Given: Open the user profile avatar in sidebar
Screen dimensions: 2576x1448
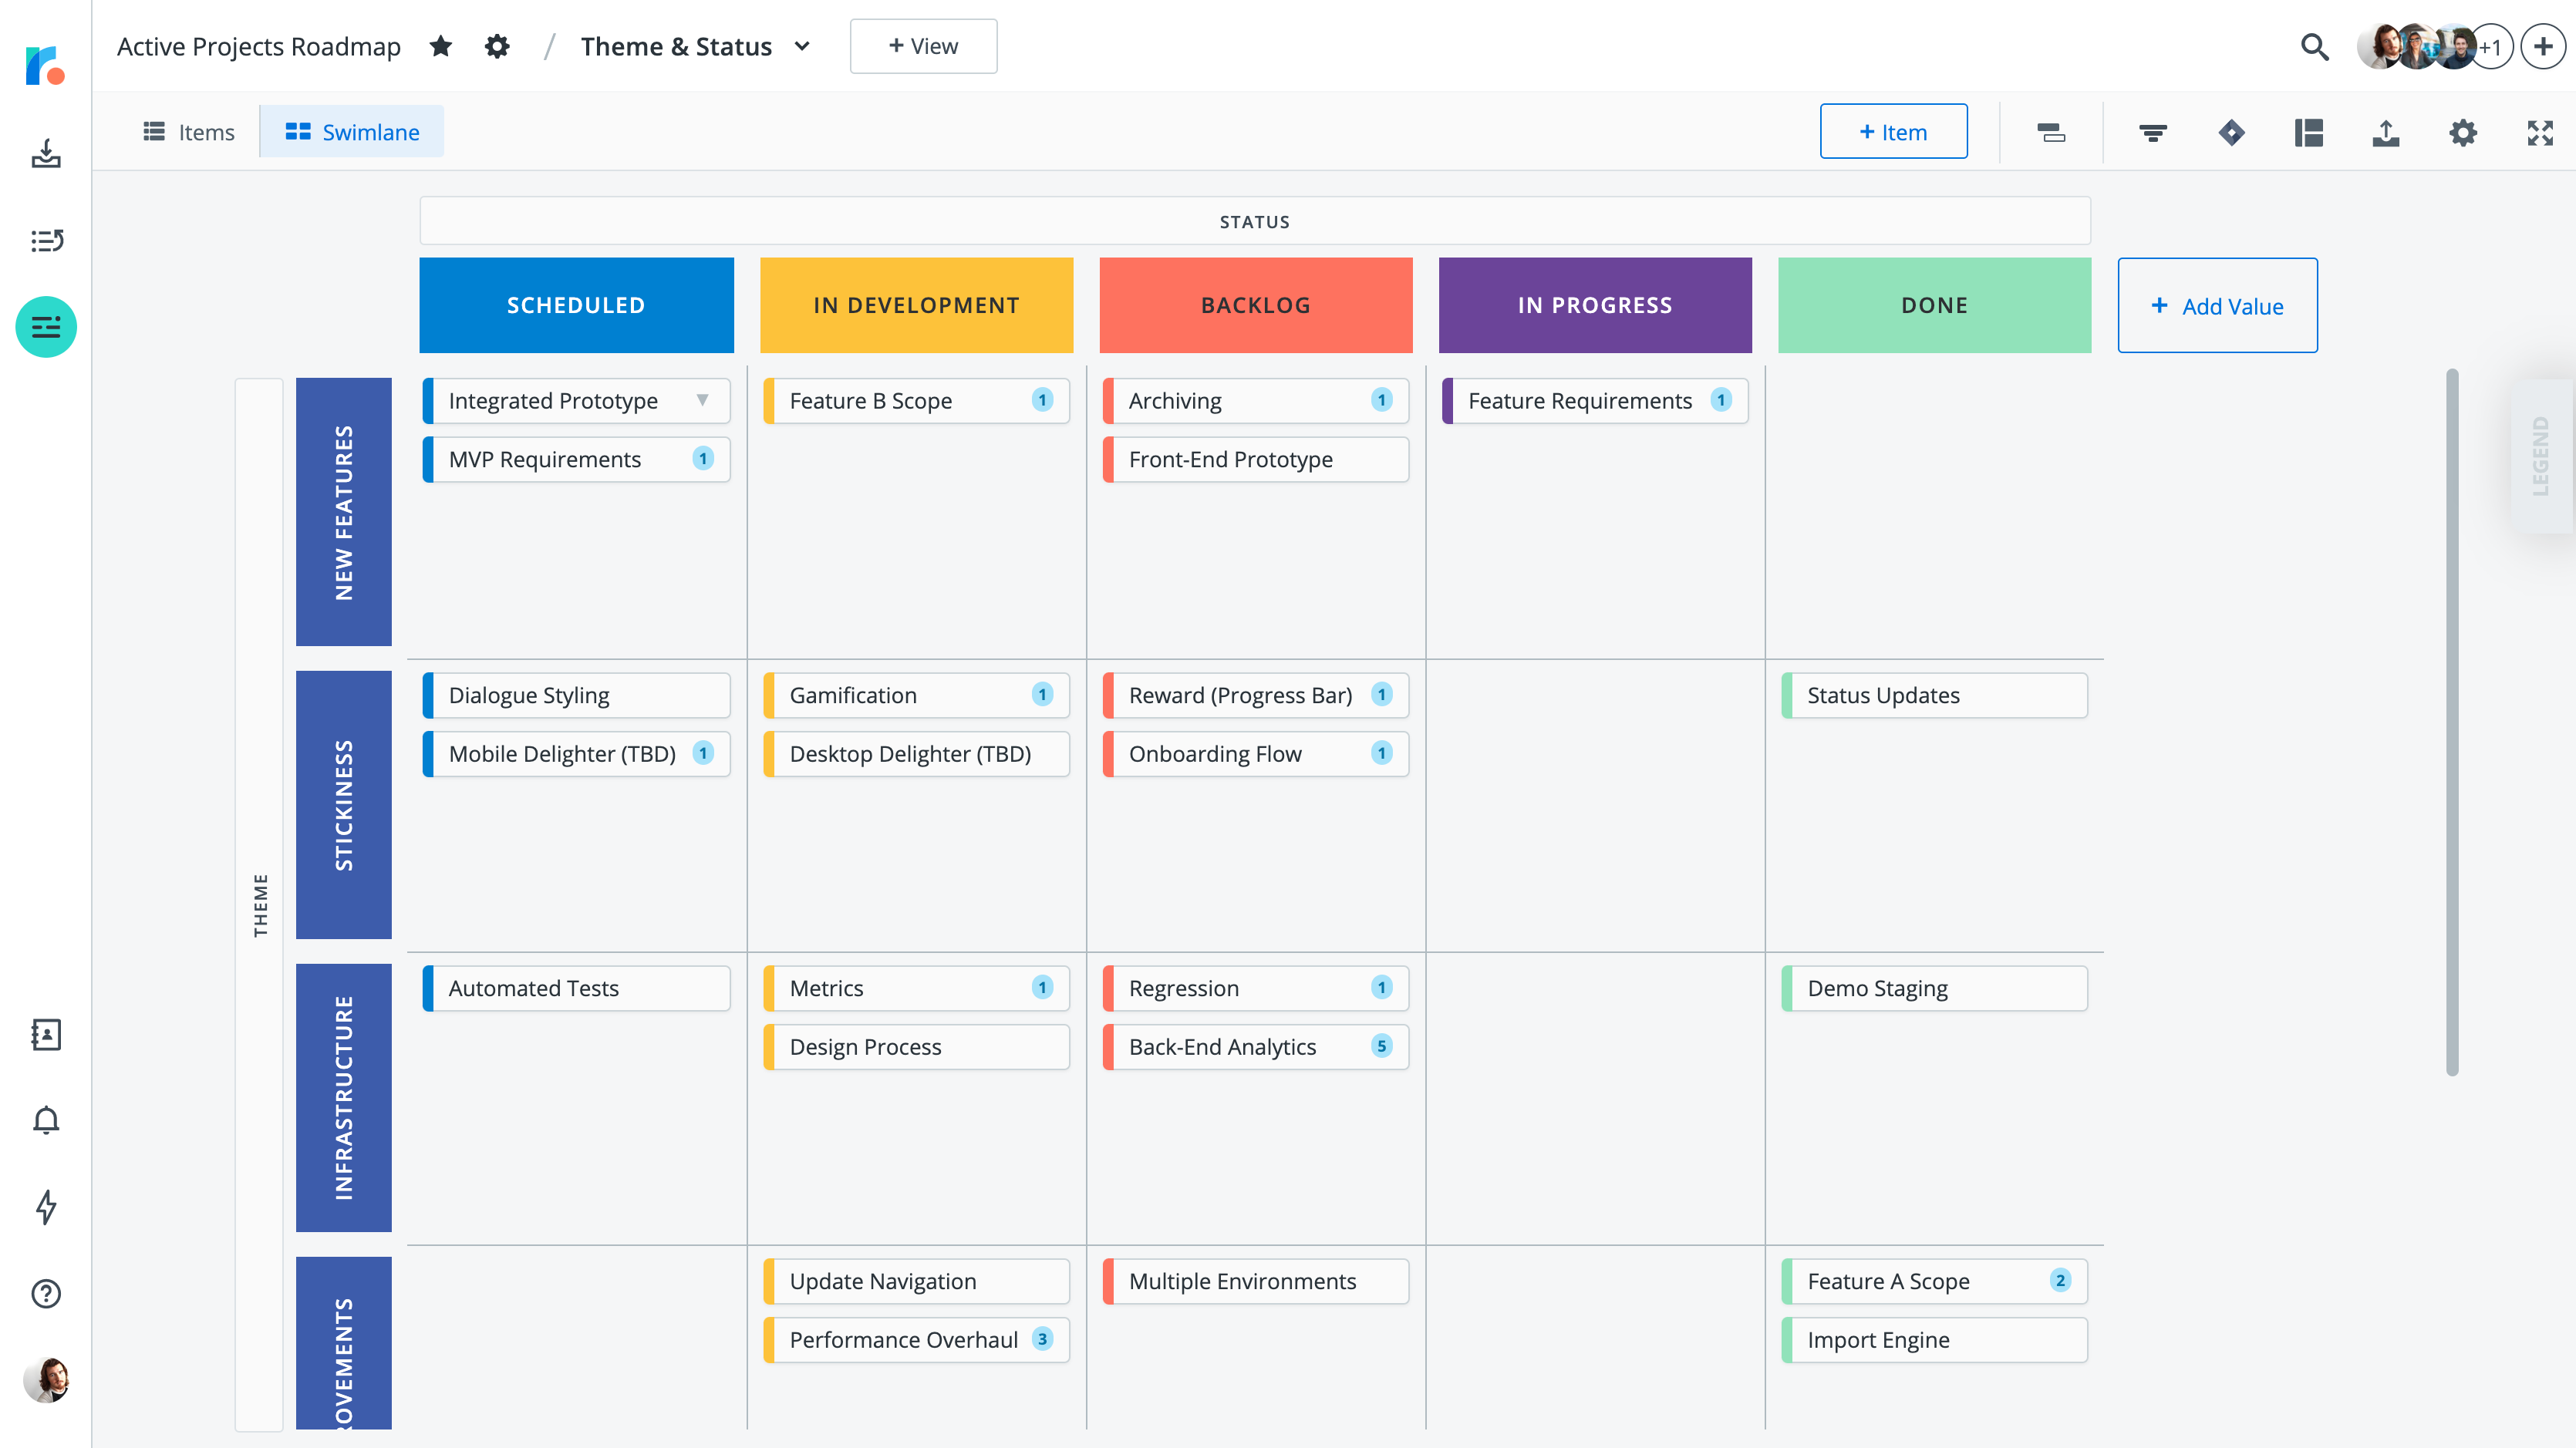Looking at the screenshot, I should coord(46,1380).
